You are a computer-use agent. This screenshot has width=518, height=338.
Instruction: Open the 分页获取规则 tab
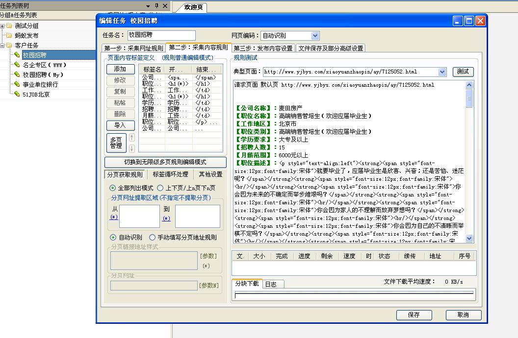tap(125, 174)
